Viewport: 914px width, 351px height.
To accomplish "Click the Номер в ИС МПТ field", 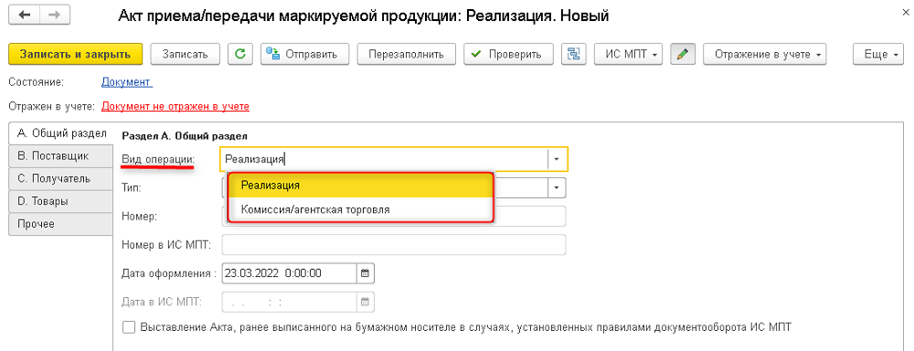I will pos(394,244).
